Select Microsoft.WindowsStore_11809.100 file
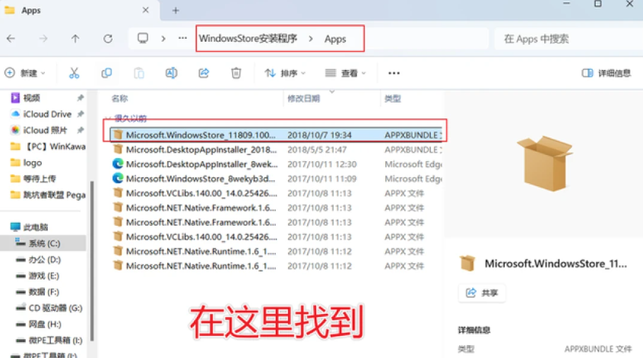 (x=276, y=135)
